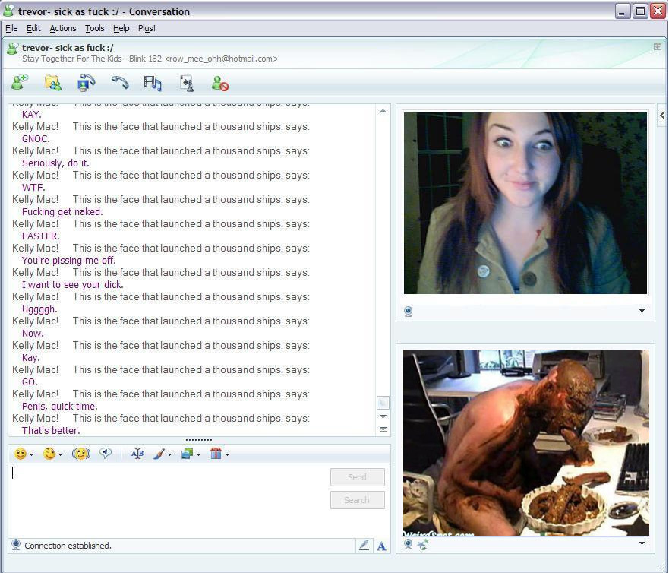Viewport: 669px width, 573px height.
Task: Collapse the webcam side panel arrow
Action: click(x=662, y=116)
